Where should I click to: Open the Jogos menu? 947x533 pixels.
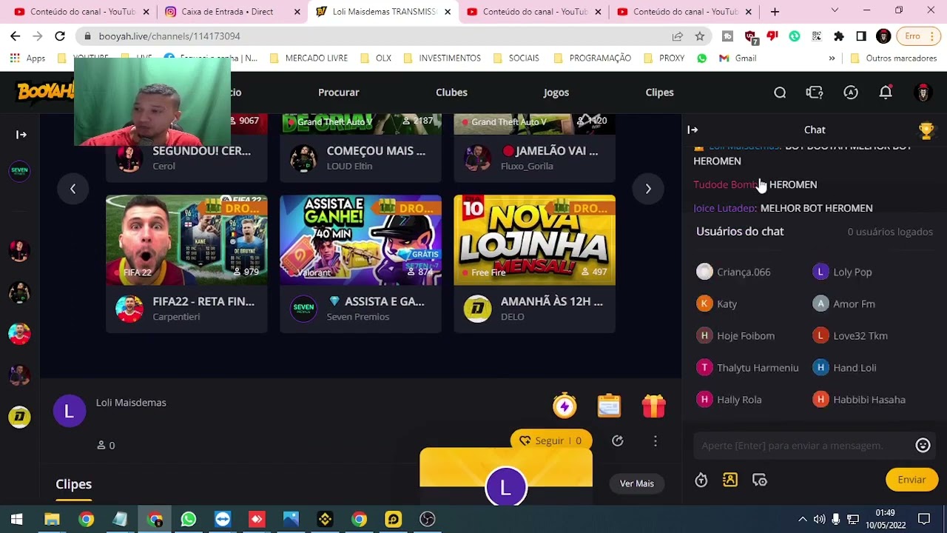point(556,93)
